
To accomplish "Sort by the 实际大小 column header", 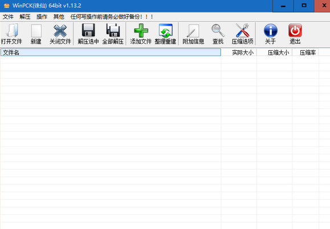I will tap(239, 52).
